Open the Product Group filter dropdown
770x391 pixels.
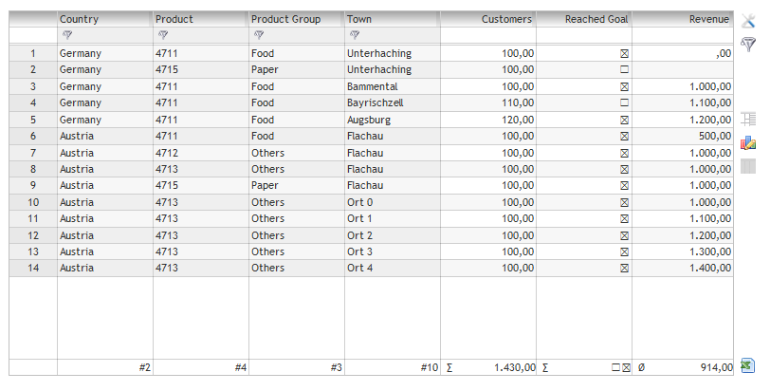[258, 35]
